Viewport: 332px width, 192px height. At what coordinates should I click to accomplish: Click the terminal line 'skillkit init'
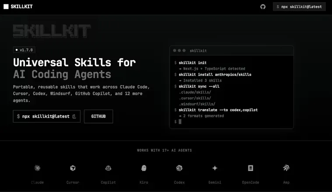(192, 63)
